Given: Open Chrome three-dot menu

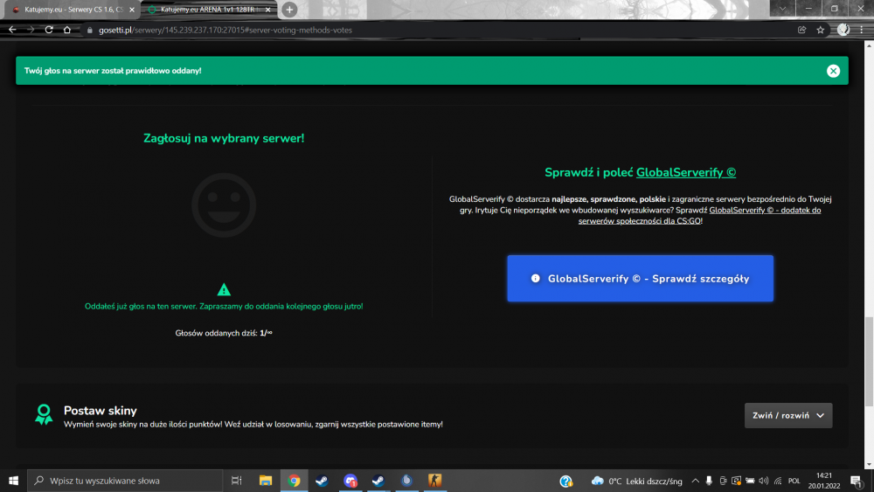Looking at the screenshot, I should (862, 30).
